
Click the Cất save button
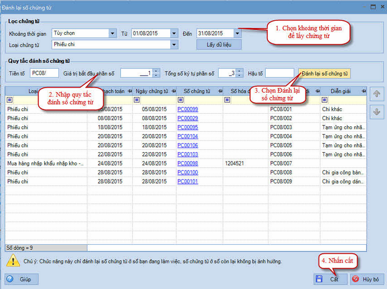[330, 279]
